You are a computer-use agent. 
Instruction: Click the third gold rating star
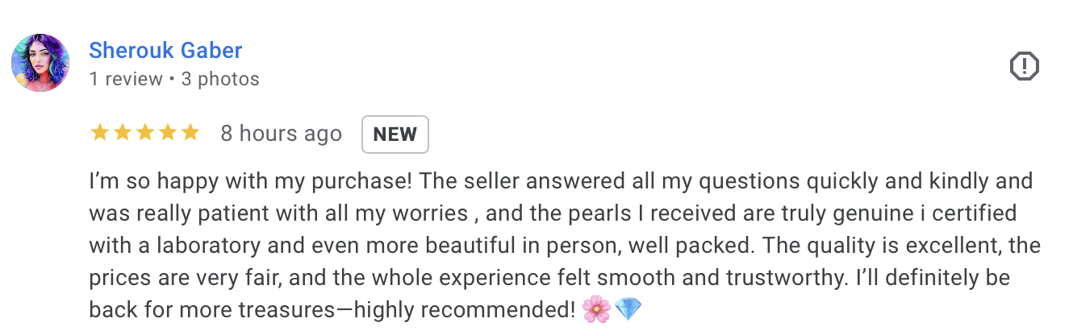pos(145,133)
